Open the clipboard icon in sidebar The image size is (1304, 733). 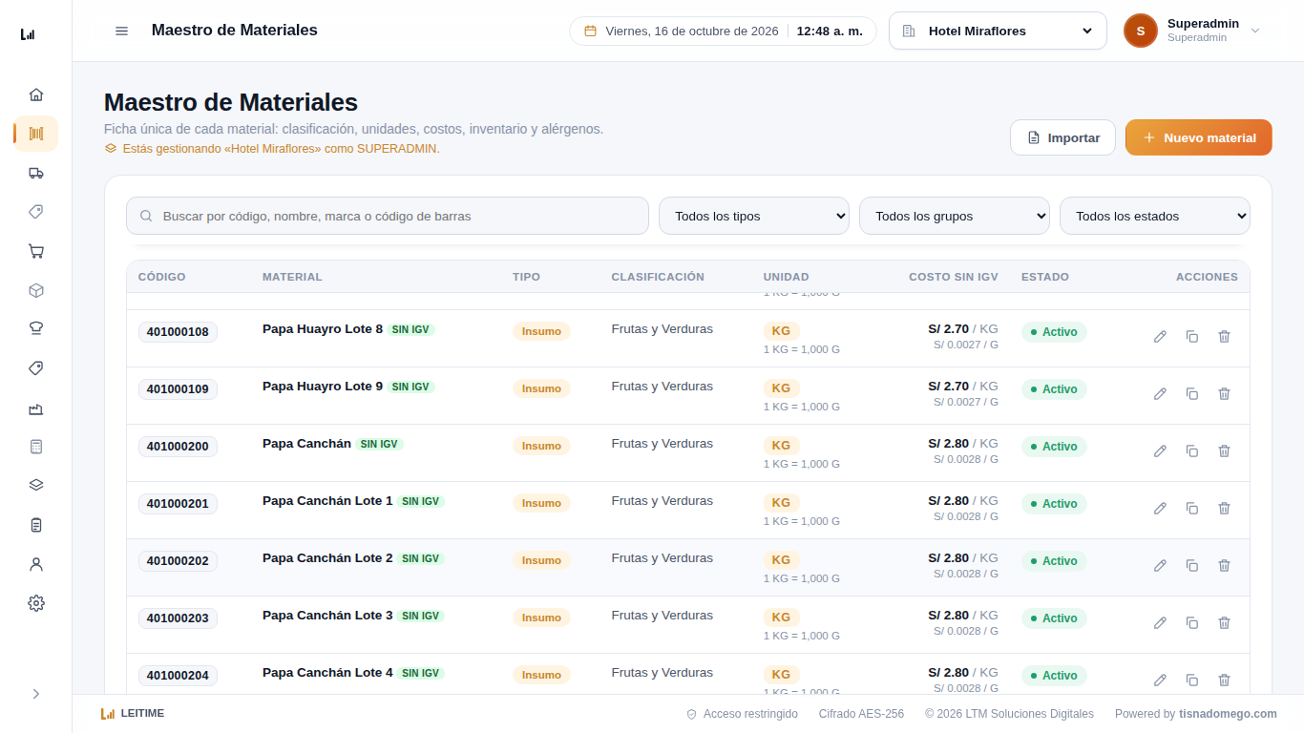[36, 525]
